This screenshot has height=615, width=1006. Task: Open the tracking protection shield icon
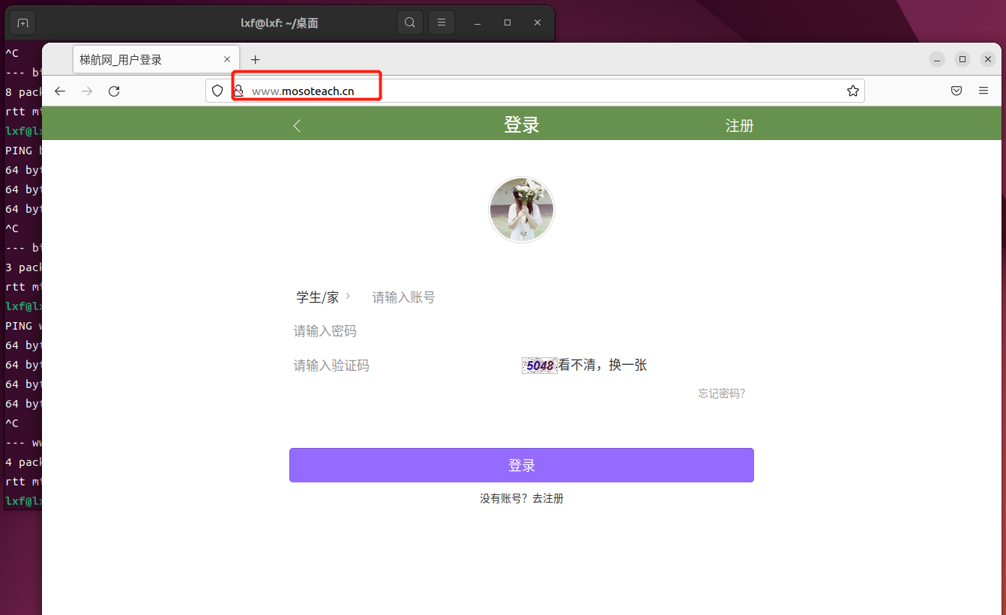pyautogui.click(x=217, y=91)
